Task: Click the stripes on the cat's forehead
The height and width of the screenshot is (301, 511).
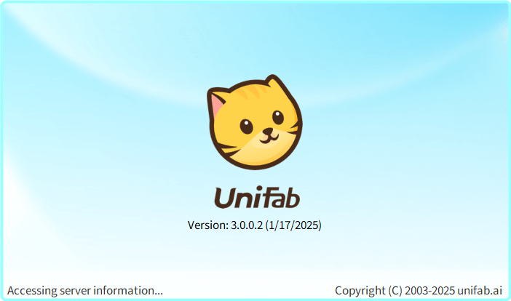Action: click(251, 92)
